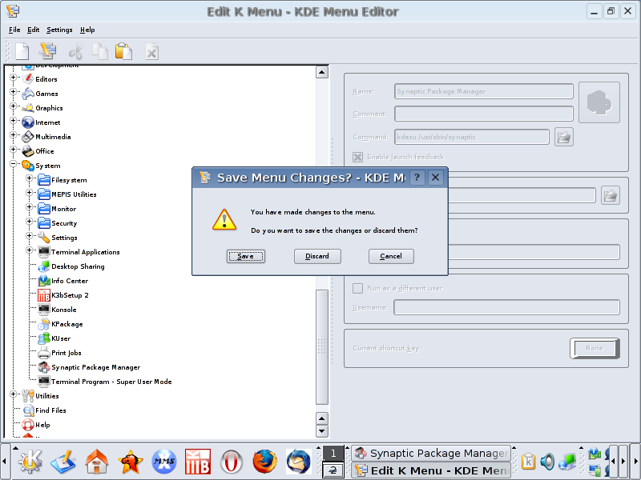
Task: Discard the menu changes
Action: (317, 256)
